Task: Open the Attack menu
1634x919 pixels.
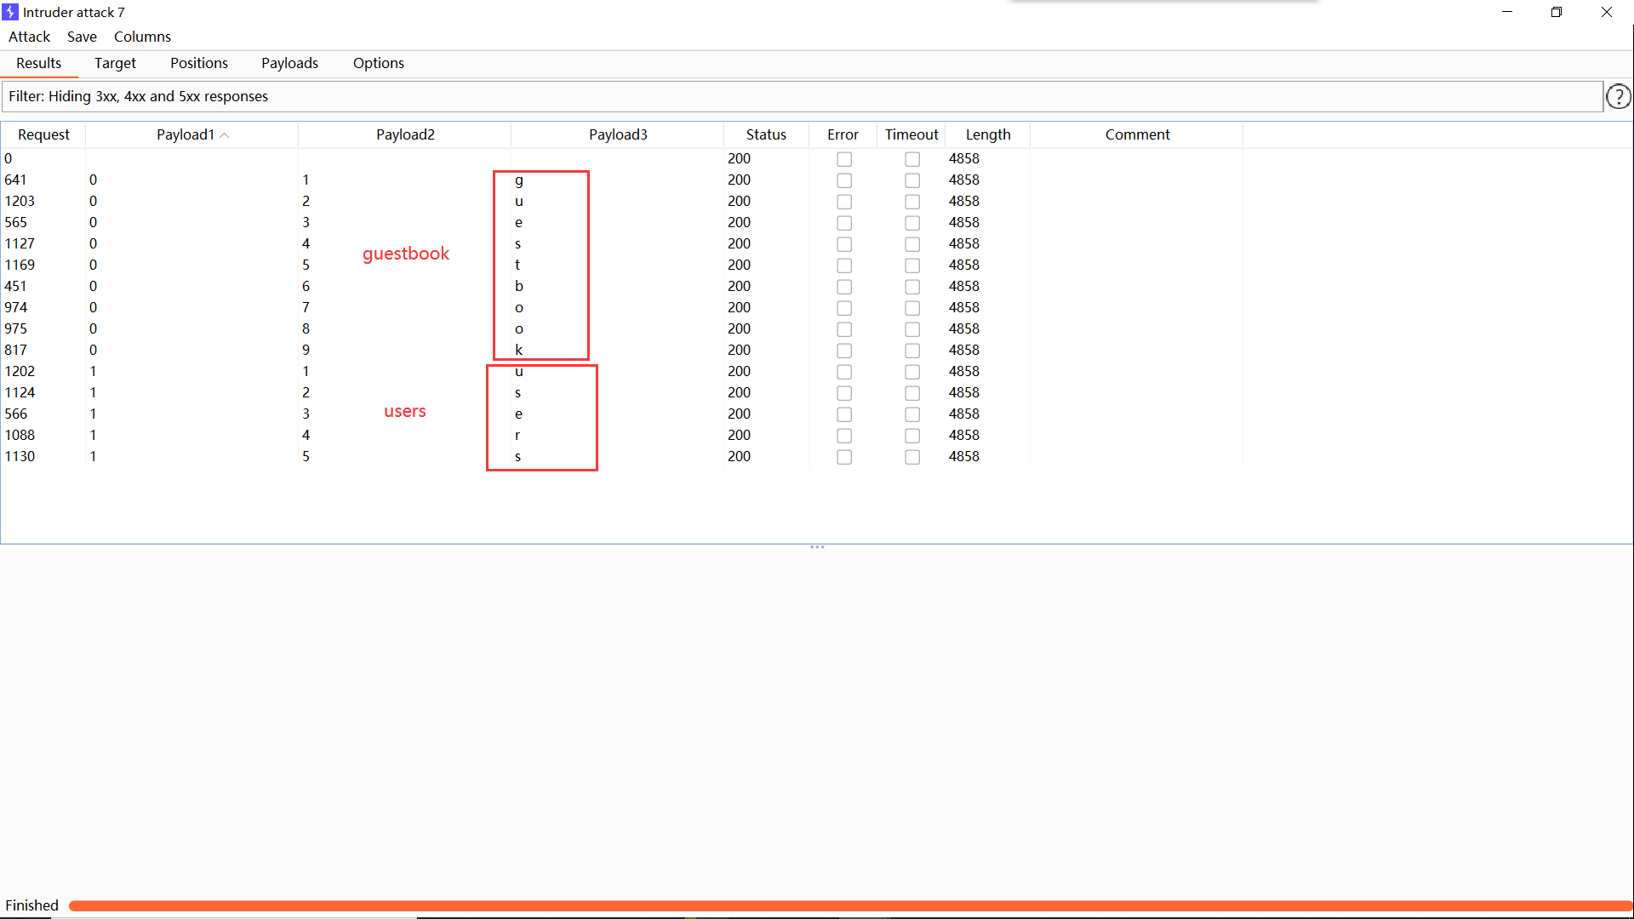Action: point(29,37)
